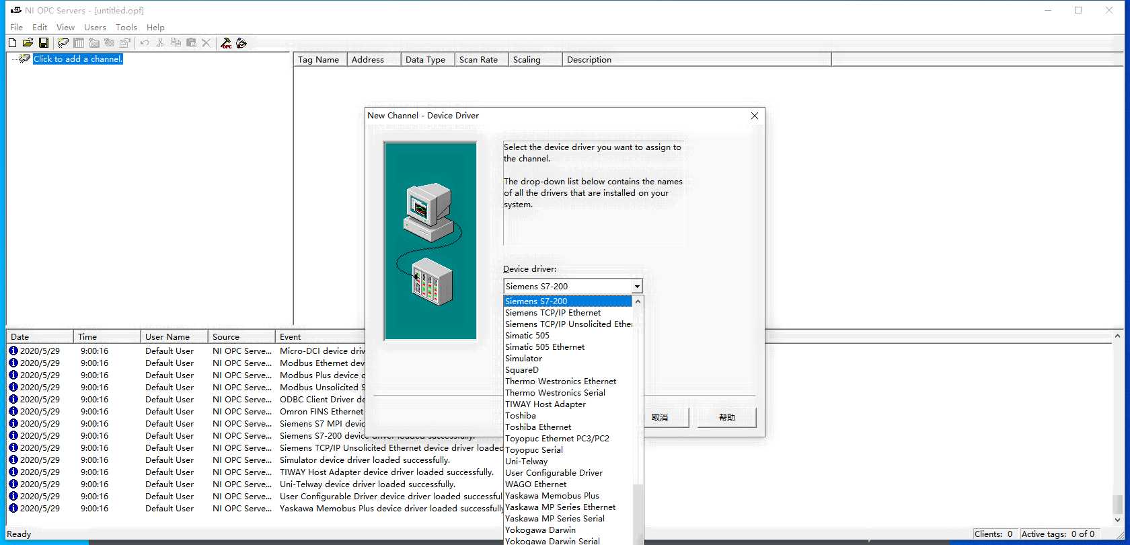1130x545 pixels.
Task: Click the 帮助 help button
Action: 726,418
